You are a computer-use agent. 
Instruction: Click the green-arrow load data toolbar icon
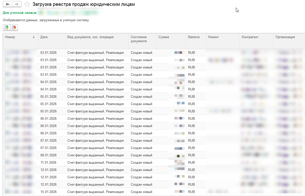point(7,28)
